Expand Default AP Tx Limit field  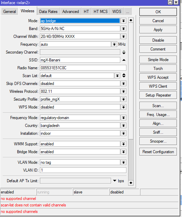click(115, 180)
